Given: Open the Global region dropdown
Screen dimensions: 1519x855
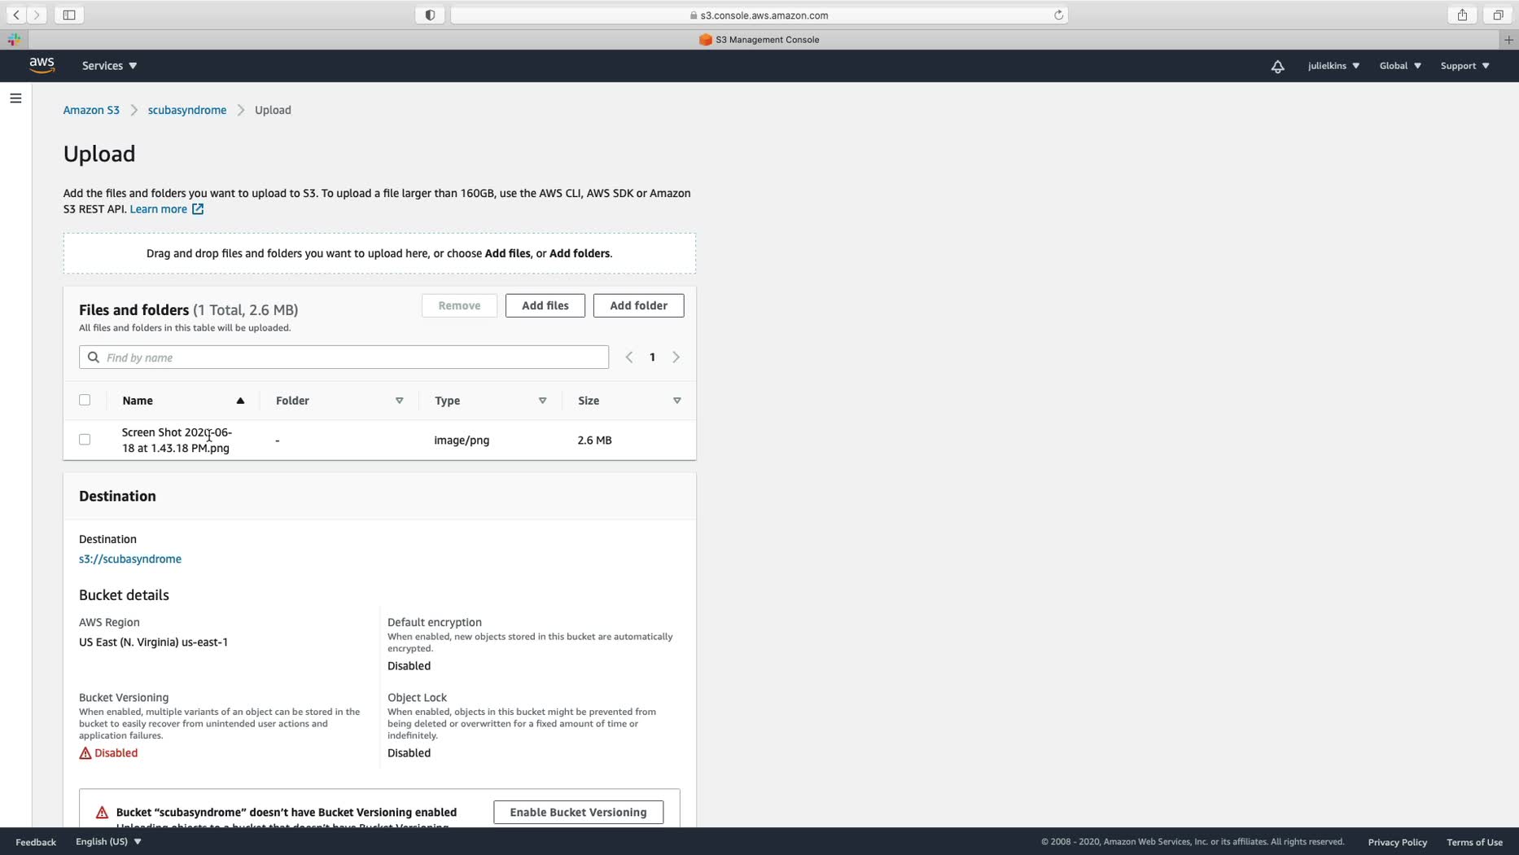Looking at the screenshot, I should [1400, 66].
